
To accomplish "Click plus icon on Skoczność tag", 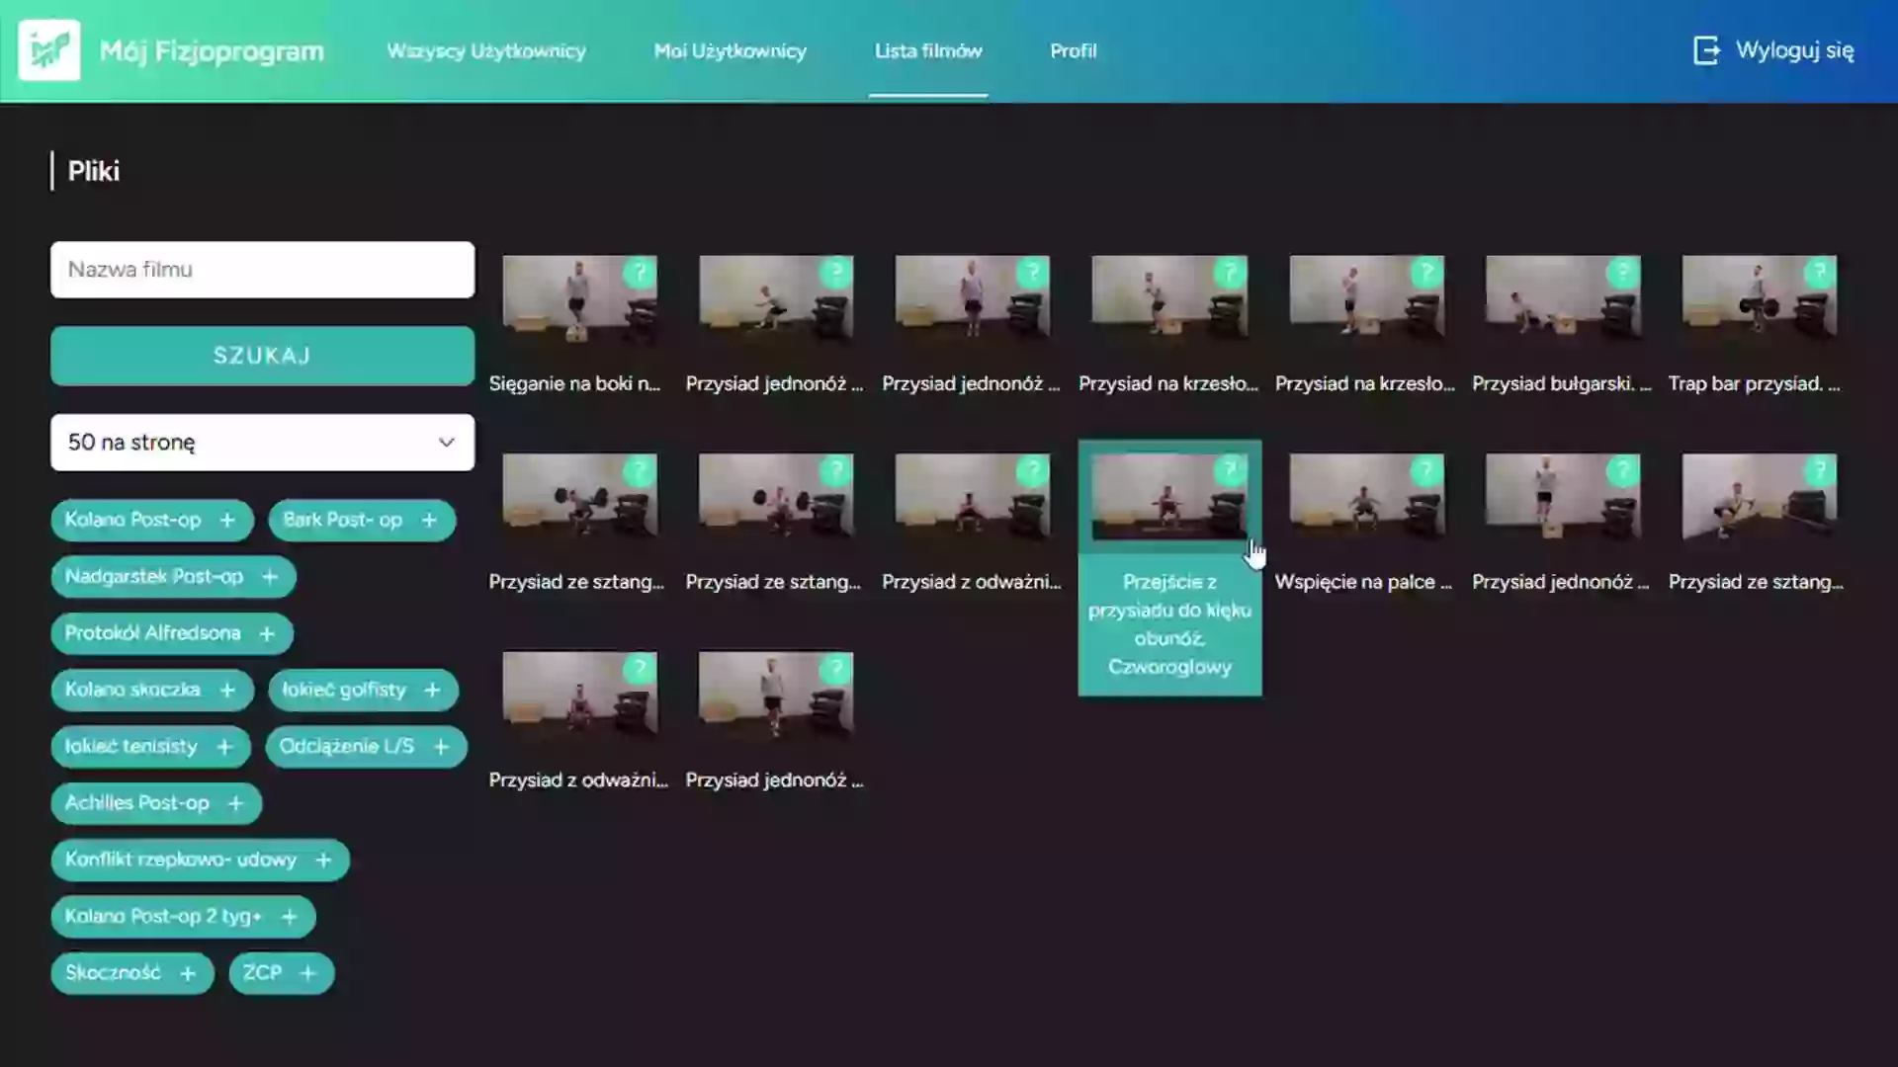I will [188, 973].
